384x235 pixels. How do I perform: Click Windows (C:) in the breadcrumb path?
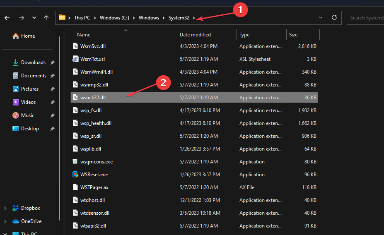point(115,18)
